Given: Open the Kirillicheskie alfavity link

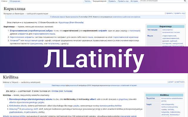Looking at the screenshot, I should [x=18, y=106].
